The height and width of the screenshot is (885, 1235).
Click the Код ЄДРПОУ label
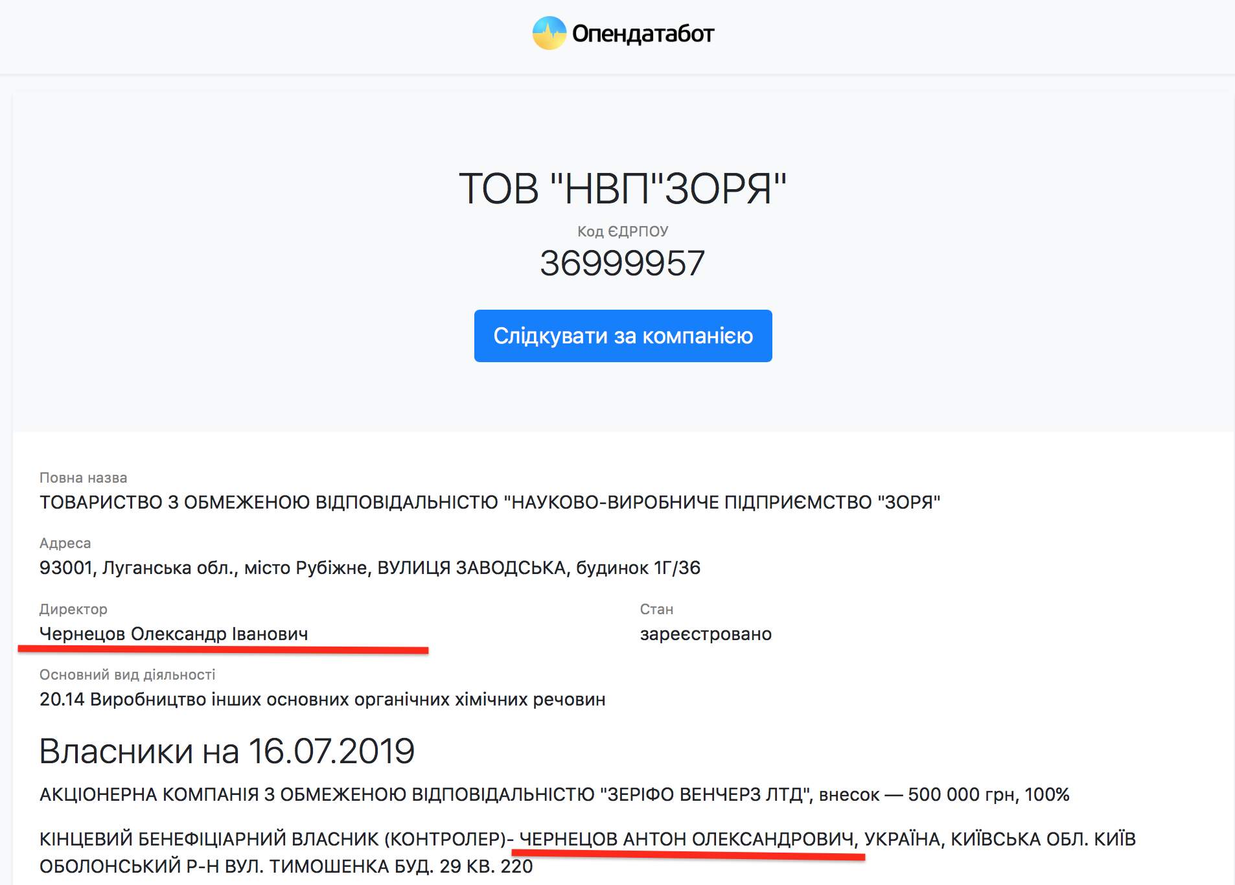point(623,231)
